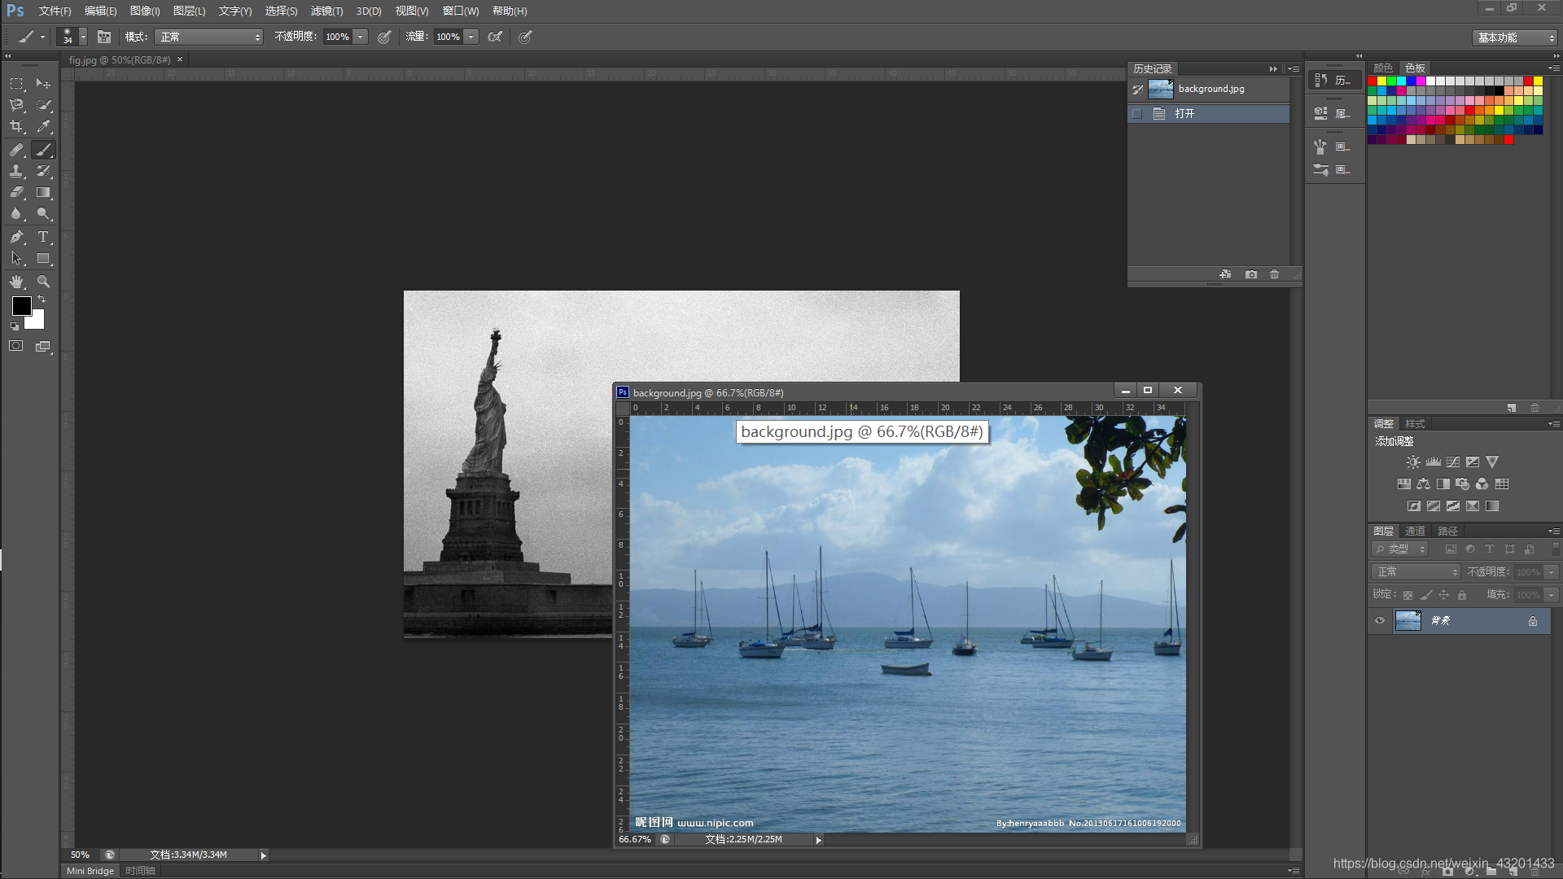This screenshot has width=1563, height=879.
Task: Switch to the Channels tab
Action: click(x=1415, y=531)
